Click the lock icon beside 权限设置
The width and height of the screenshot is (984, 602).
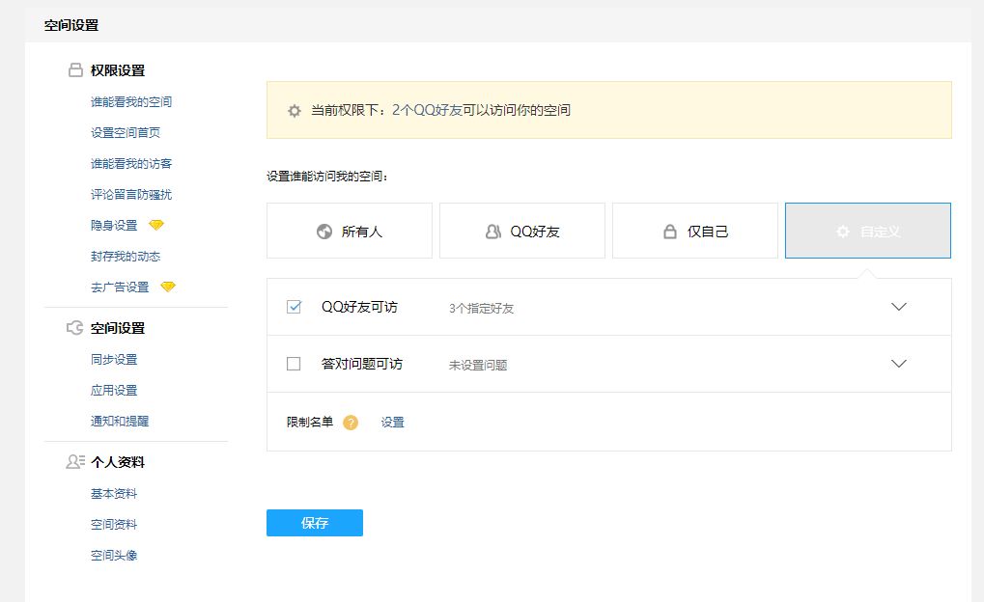pos(75,70)
